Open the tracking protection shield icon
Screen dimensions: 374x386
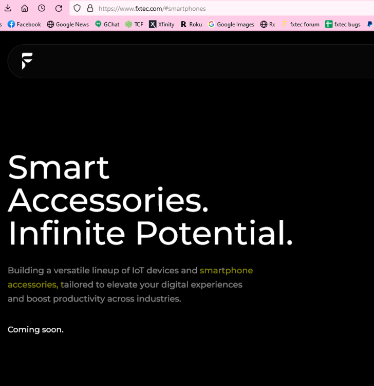pyautogui.click(x=77, y=8)
